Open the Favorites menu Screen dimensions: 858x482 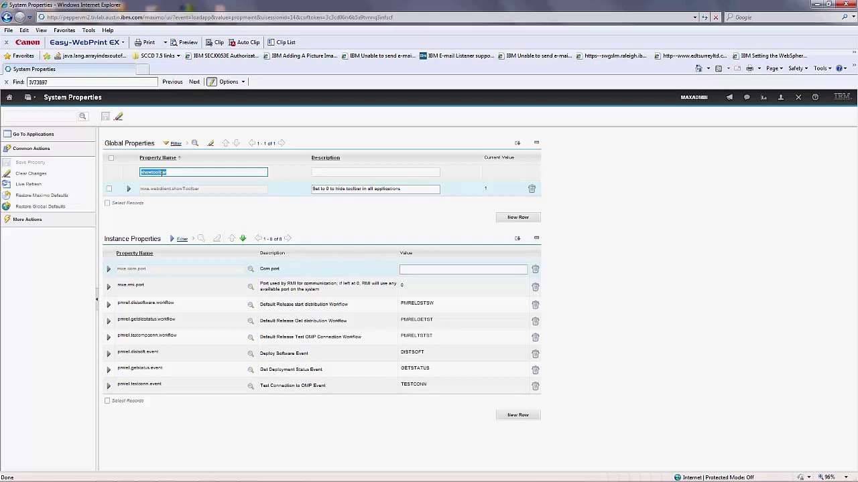(x=64, y=30)
